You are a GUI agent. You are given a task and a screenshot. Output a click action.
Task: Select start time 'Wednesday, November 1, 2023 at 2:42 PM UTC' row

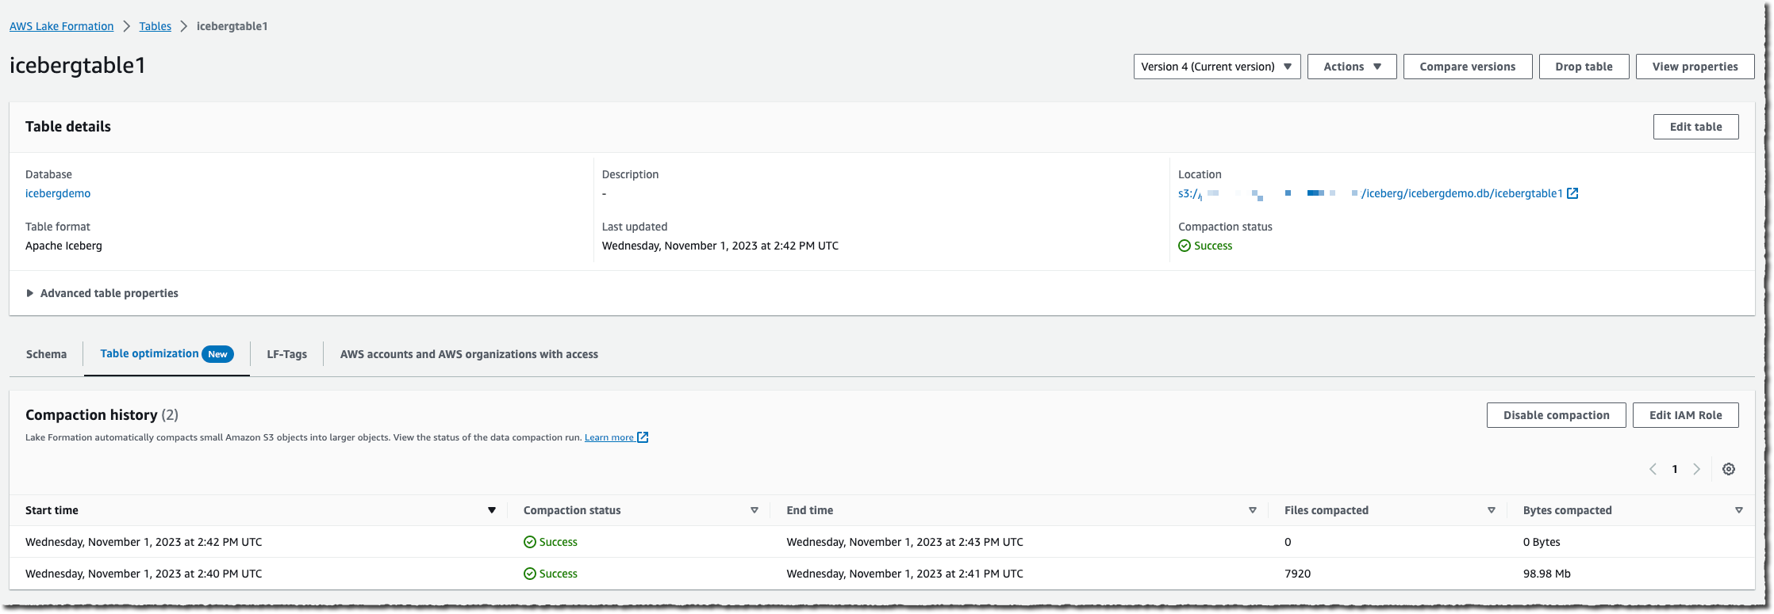click(x=144, y=542)
